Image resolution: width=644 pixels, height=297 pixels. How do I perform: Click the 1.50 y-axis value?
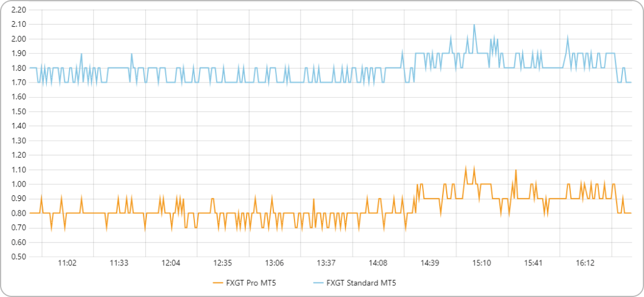19,112
